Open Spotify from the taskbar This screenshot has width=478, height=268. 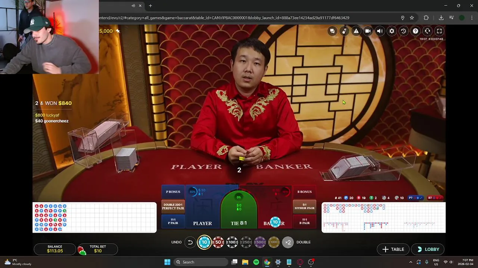coord(256,262)
